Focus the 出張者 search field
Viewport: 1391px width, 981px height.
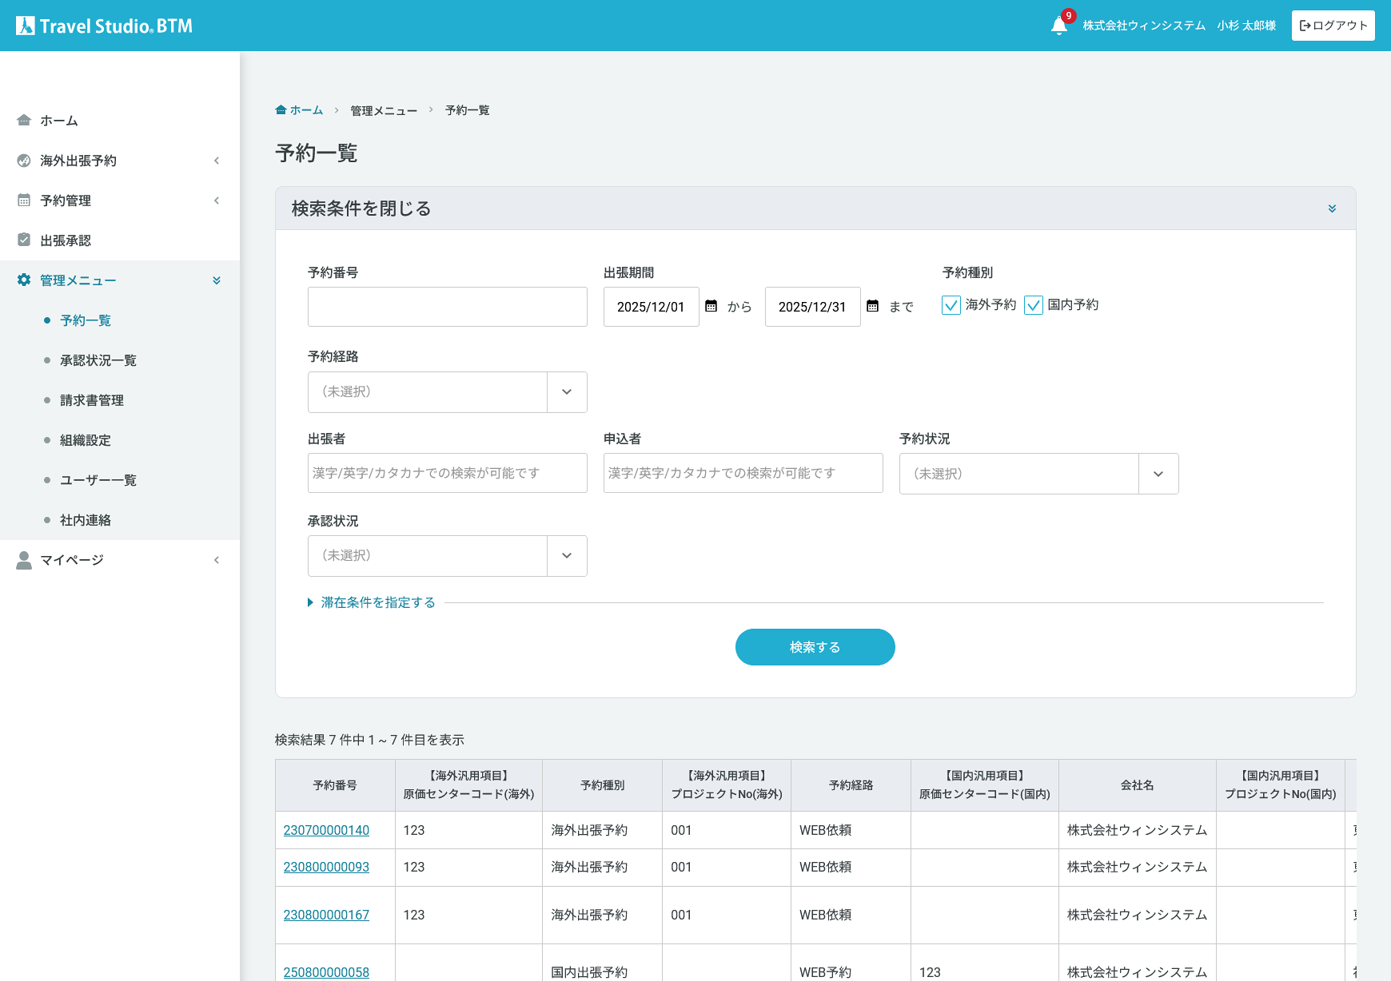[x=448, y=473]
